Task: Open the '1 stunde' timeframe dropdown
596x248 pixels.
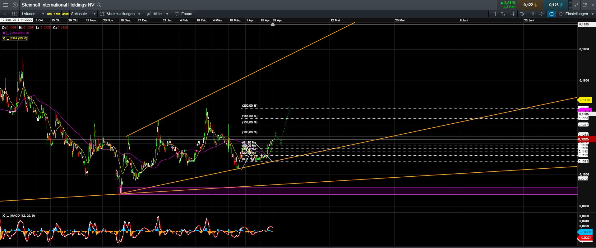Action: (x=32, y=14)
